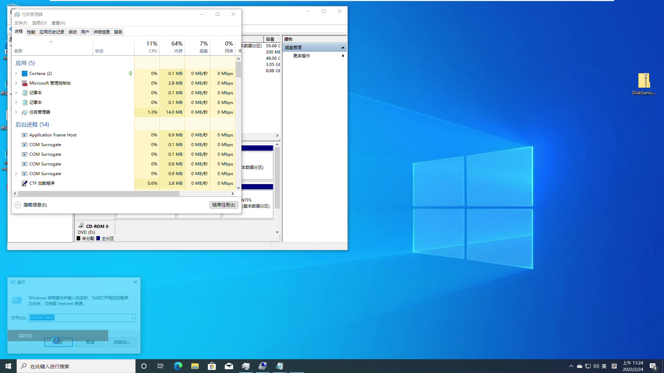Click the 浏览(B) button in the Run dialog
The image size is (664, 373).
click(122, 342)
